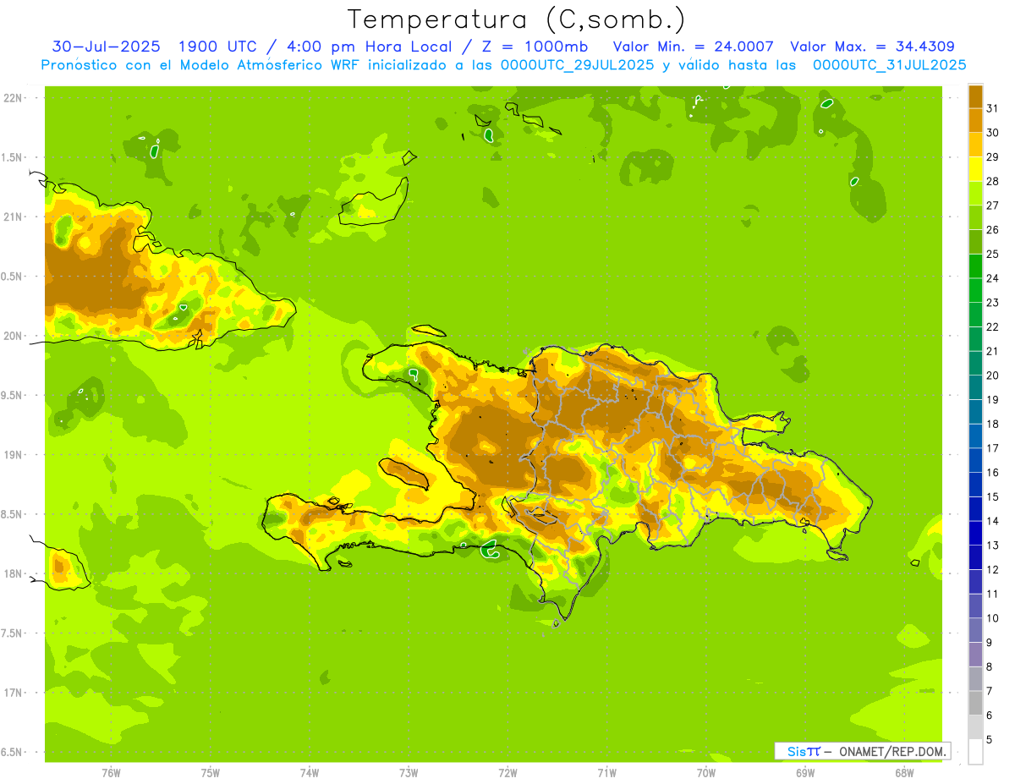This screenshot has height=784, width=1015.
Task: Click the 21N latitude axis label
Action: 13,217
